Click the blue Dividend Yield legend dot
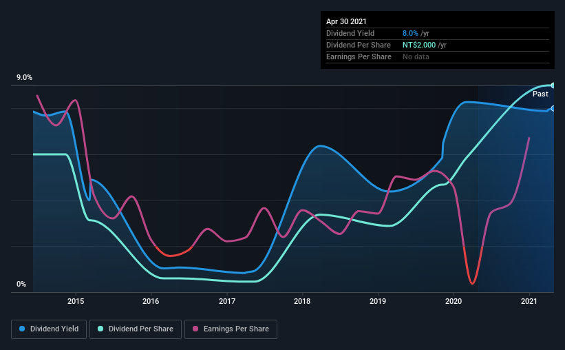The height and width of the screenshot is (350, 565). click(22, 329)
